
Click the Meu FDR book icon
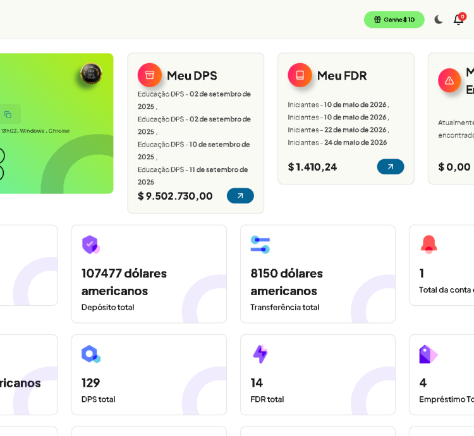(x=300, y=75)
